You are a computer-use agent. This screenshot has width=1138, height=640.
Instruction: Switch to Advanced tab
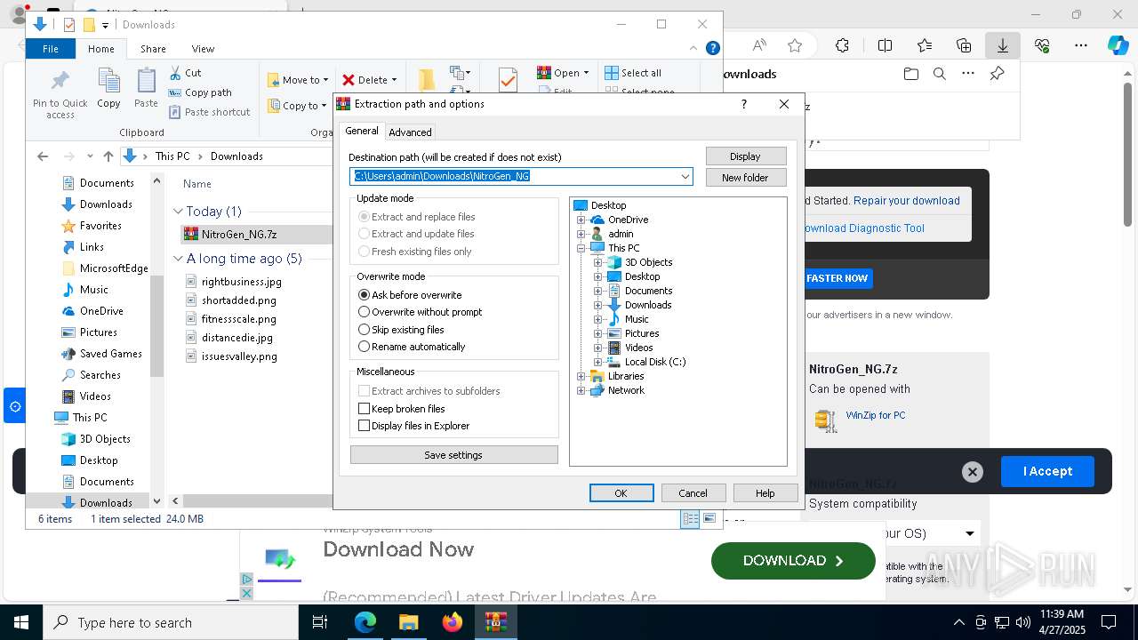point(410,132)
